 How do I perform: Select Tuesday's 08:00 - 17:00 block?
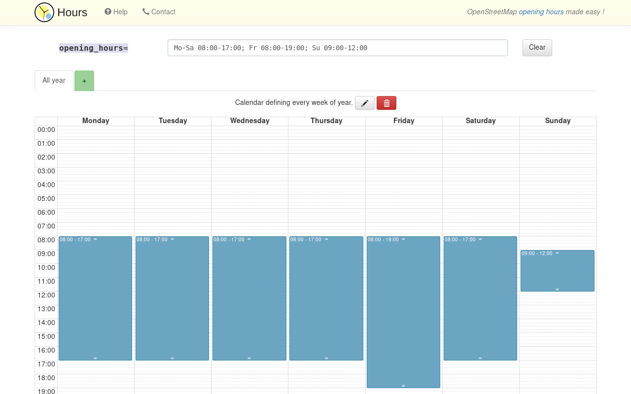pos(172,298)
